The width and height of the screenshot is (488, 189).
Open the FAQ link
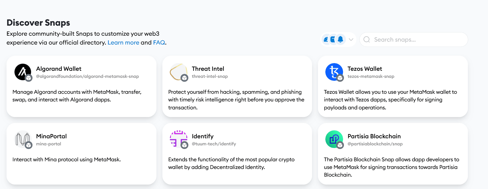159,42
